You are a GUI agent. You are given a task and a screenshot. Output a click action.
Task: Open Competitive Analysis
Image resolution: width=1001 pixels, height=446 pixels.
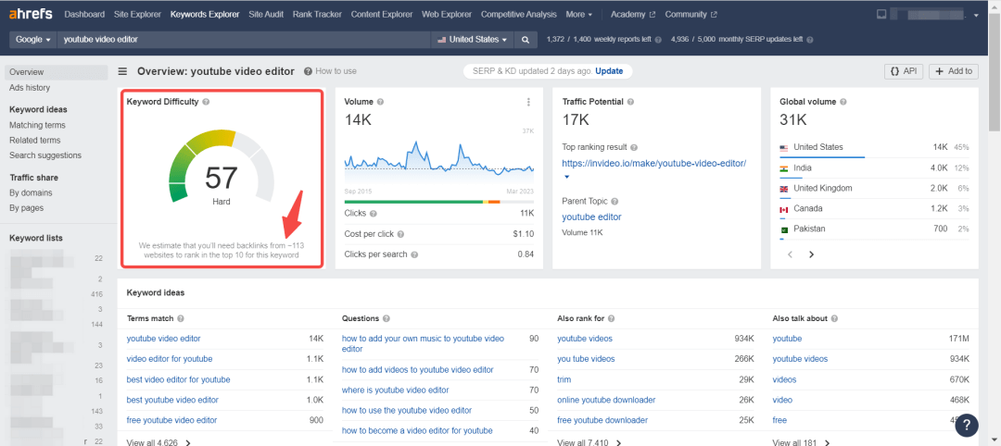click(519, 14)
